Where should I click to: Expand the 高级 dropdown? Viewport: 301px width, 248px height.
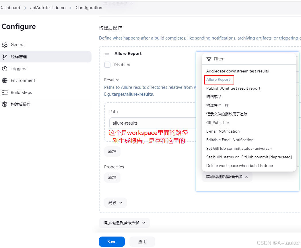115,202
